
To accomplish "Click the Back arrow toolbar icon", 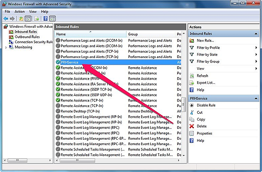I will pyautogui.click(x=6, y=18).
